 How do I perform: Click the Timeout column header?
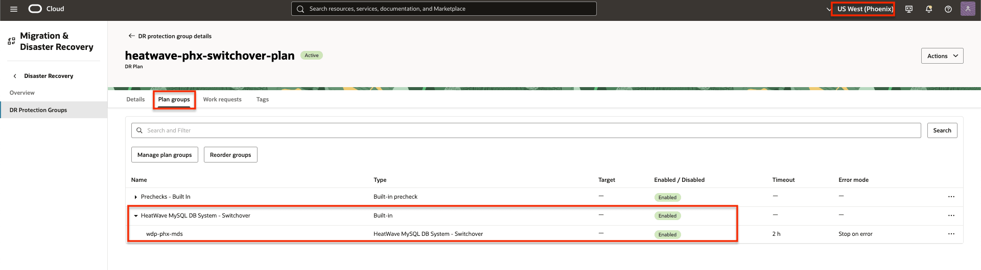[783, 180]
